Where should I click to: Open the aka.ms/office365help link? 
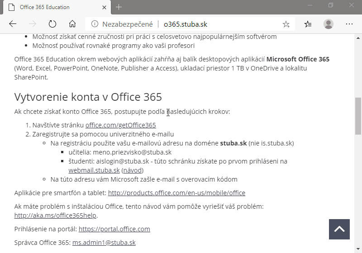[x=55, y=216]
